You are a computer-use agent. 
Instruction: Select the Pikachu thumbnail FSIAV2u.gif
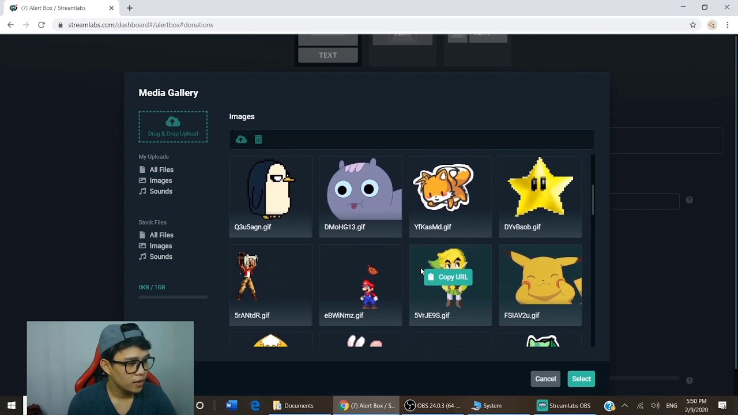pos(540,285)
